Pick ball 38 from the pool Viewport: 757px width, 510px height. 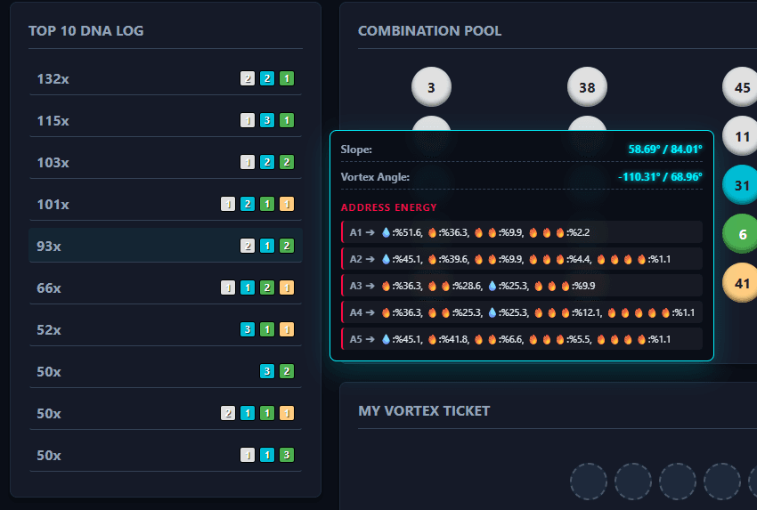pos(587,87)
